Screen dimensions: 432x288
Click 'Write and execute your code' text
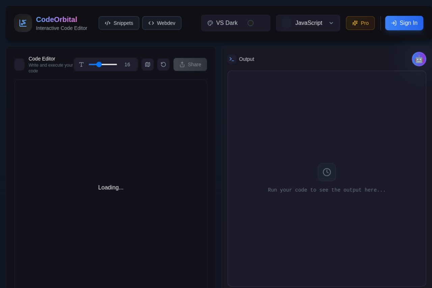click(x=51, y=68)
